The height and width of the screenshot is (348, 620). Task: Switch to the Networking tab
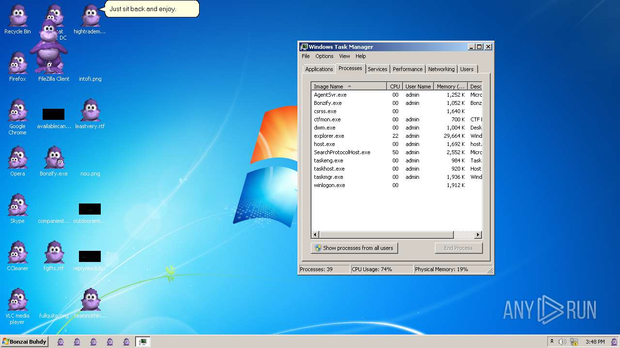pos(441,69)
